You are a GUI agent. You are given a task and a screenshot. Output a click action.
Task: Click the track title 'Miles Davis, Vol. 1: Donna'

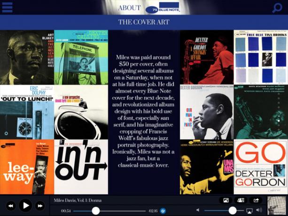tap(78, 201)
